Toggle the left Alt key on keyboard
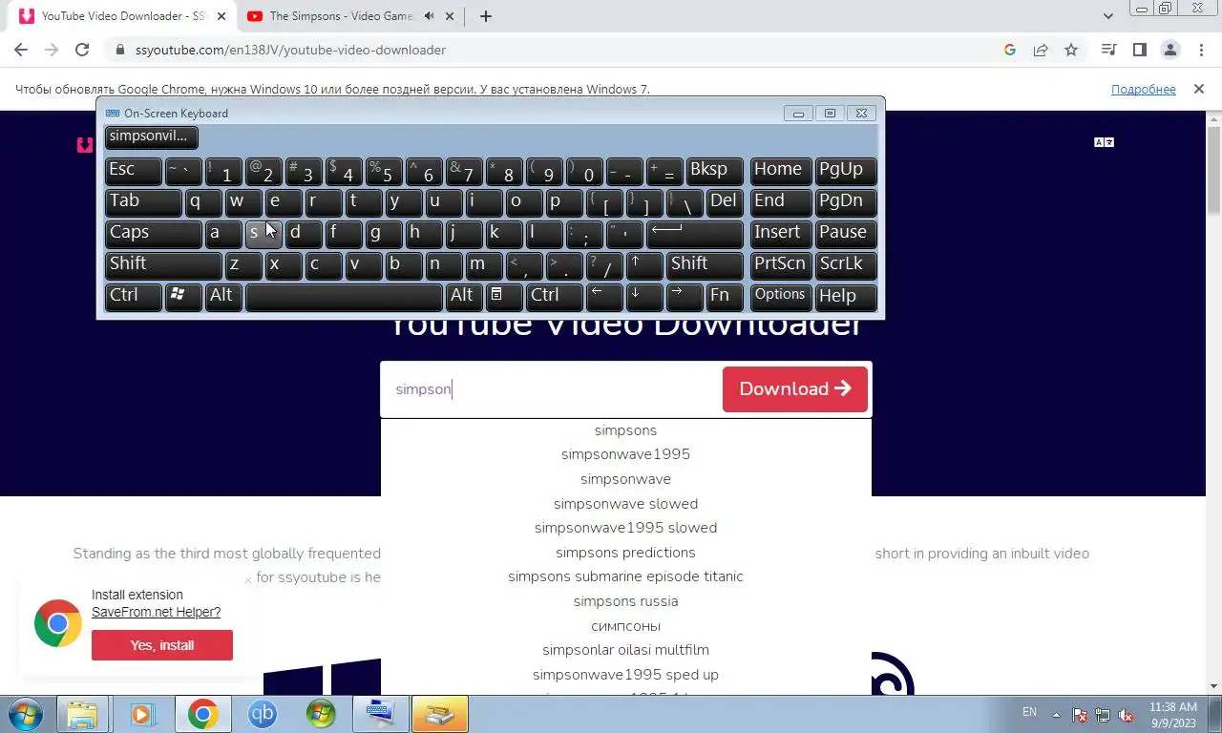Screen dimensions: 1222x733 [225, 296]
